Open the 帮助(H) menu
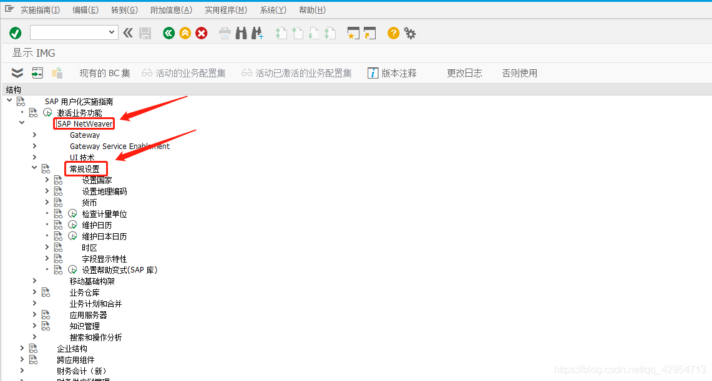This screenshot has height=381, width=712. (x=312, y=10)
